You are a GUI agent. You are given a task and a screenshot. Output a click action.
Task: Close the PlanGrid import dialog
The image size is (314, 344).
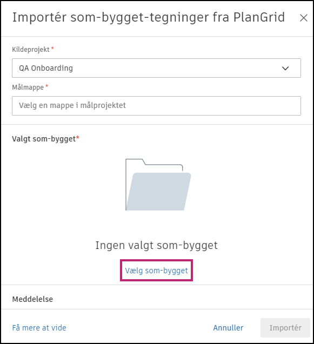coord(304,18)
